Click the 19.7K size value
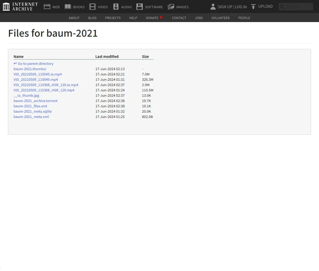This screenshot has height=271, width=319. pos(146,101)
